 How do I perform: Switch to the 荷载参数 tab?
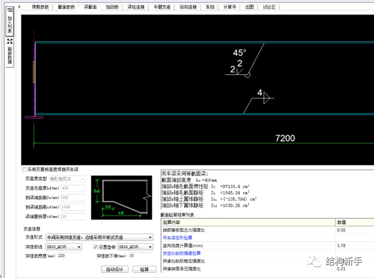[40, 7]
